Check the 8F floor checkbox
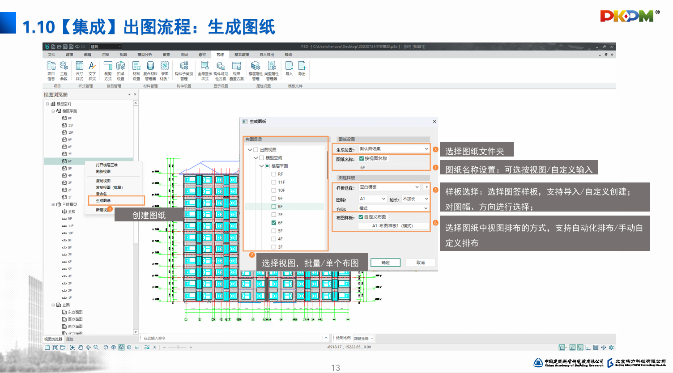Viewport: 673px width, 373px height. coord(274,207)
